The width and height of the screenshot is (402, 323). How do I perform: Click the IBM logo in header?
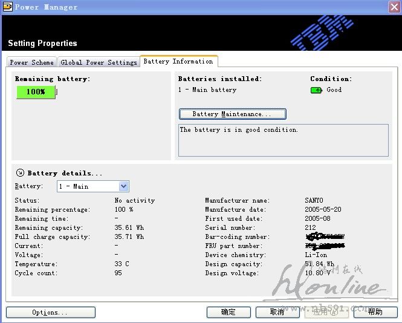[322, 33]
